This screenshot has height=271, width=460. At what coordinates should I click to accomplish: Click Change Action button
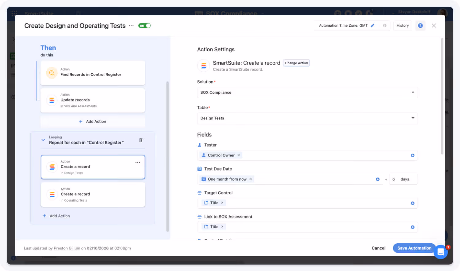(x=296, y=63)
